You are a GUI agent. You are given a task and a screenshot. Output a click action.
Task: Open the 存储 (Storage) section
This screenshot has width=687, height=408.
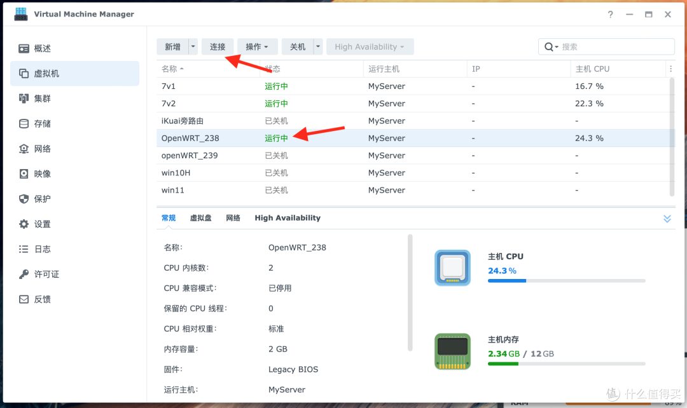(x=41, y=123)
